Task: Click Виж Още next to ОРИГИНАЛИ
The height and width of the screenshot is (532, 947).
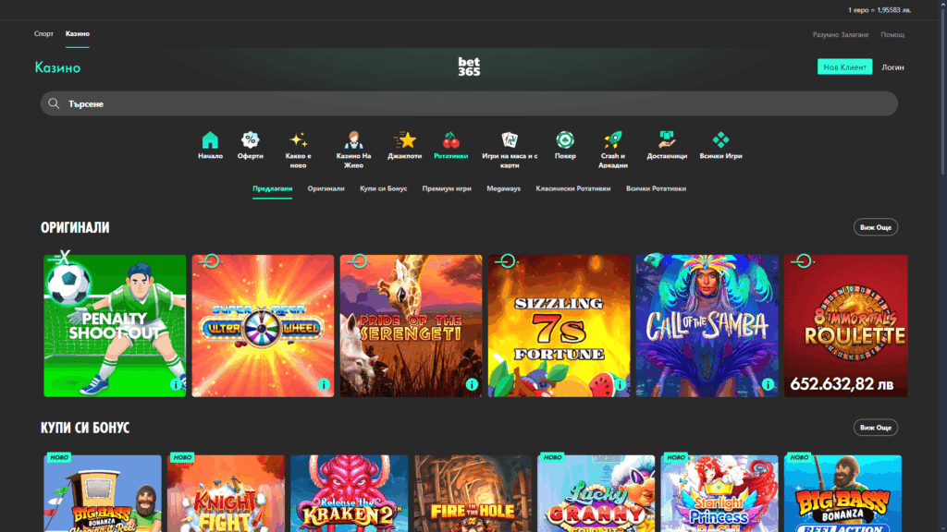Action: point(875,226)
